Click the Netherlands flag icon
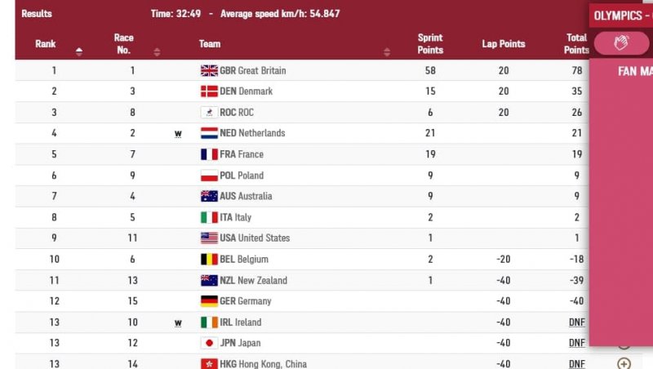Viewport: 653px width, 369px height. (x=209, y=133)
